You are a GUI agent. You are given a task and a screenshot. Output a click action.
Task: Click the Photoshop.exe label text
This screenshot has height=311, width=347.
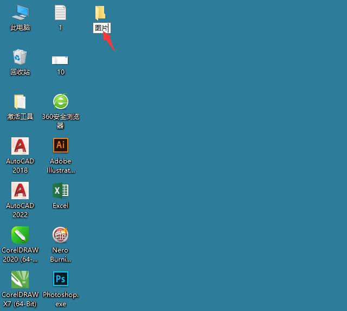(61, 299)
